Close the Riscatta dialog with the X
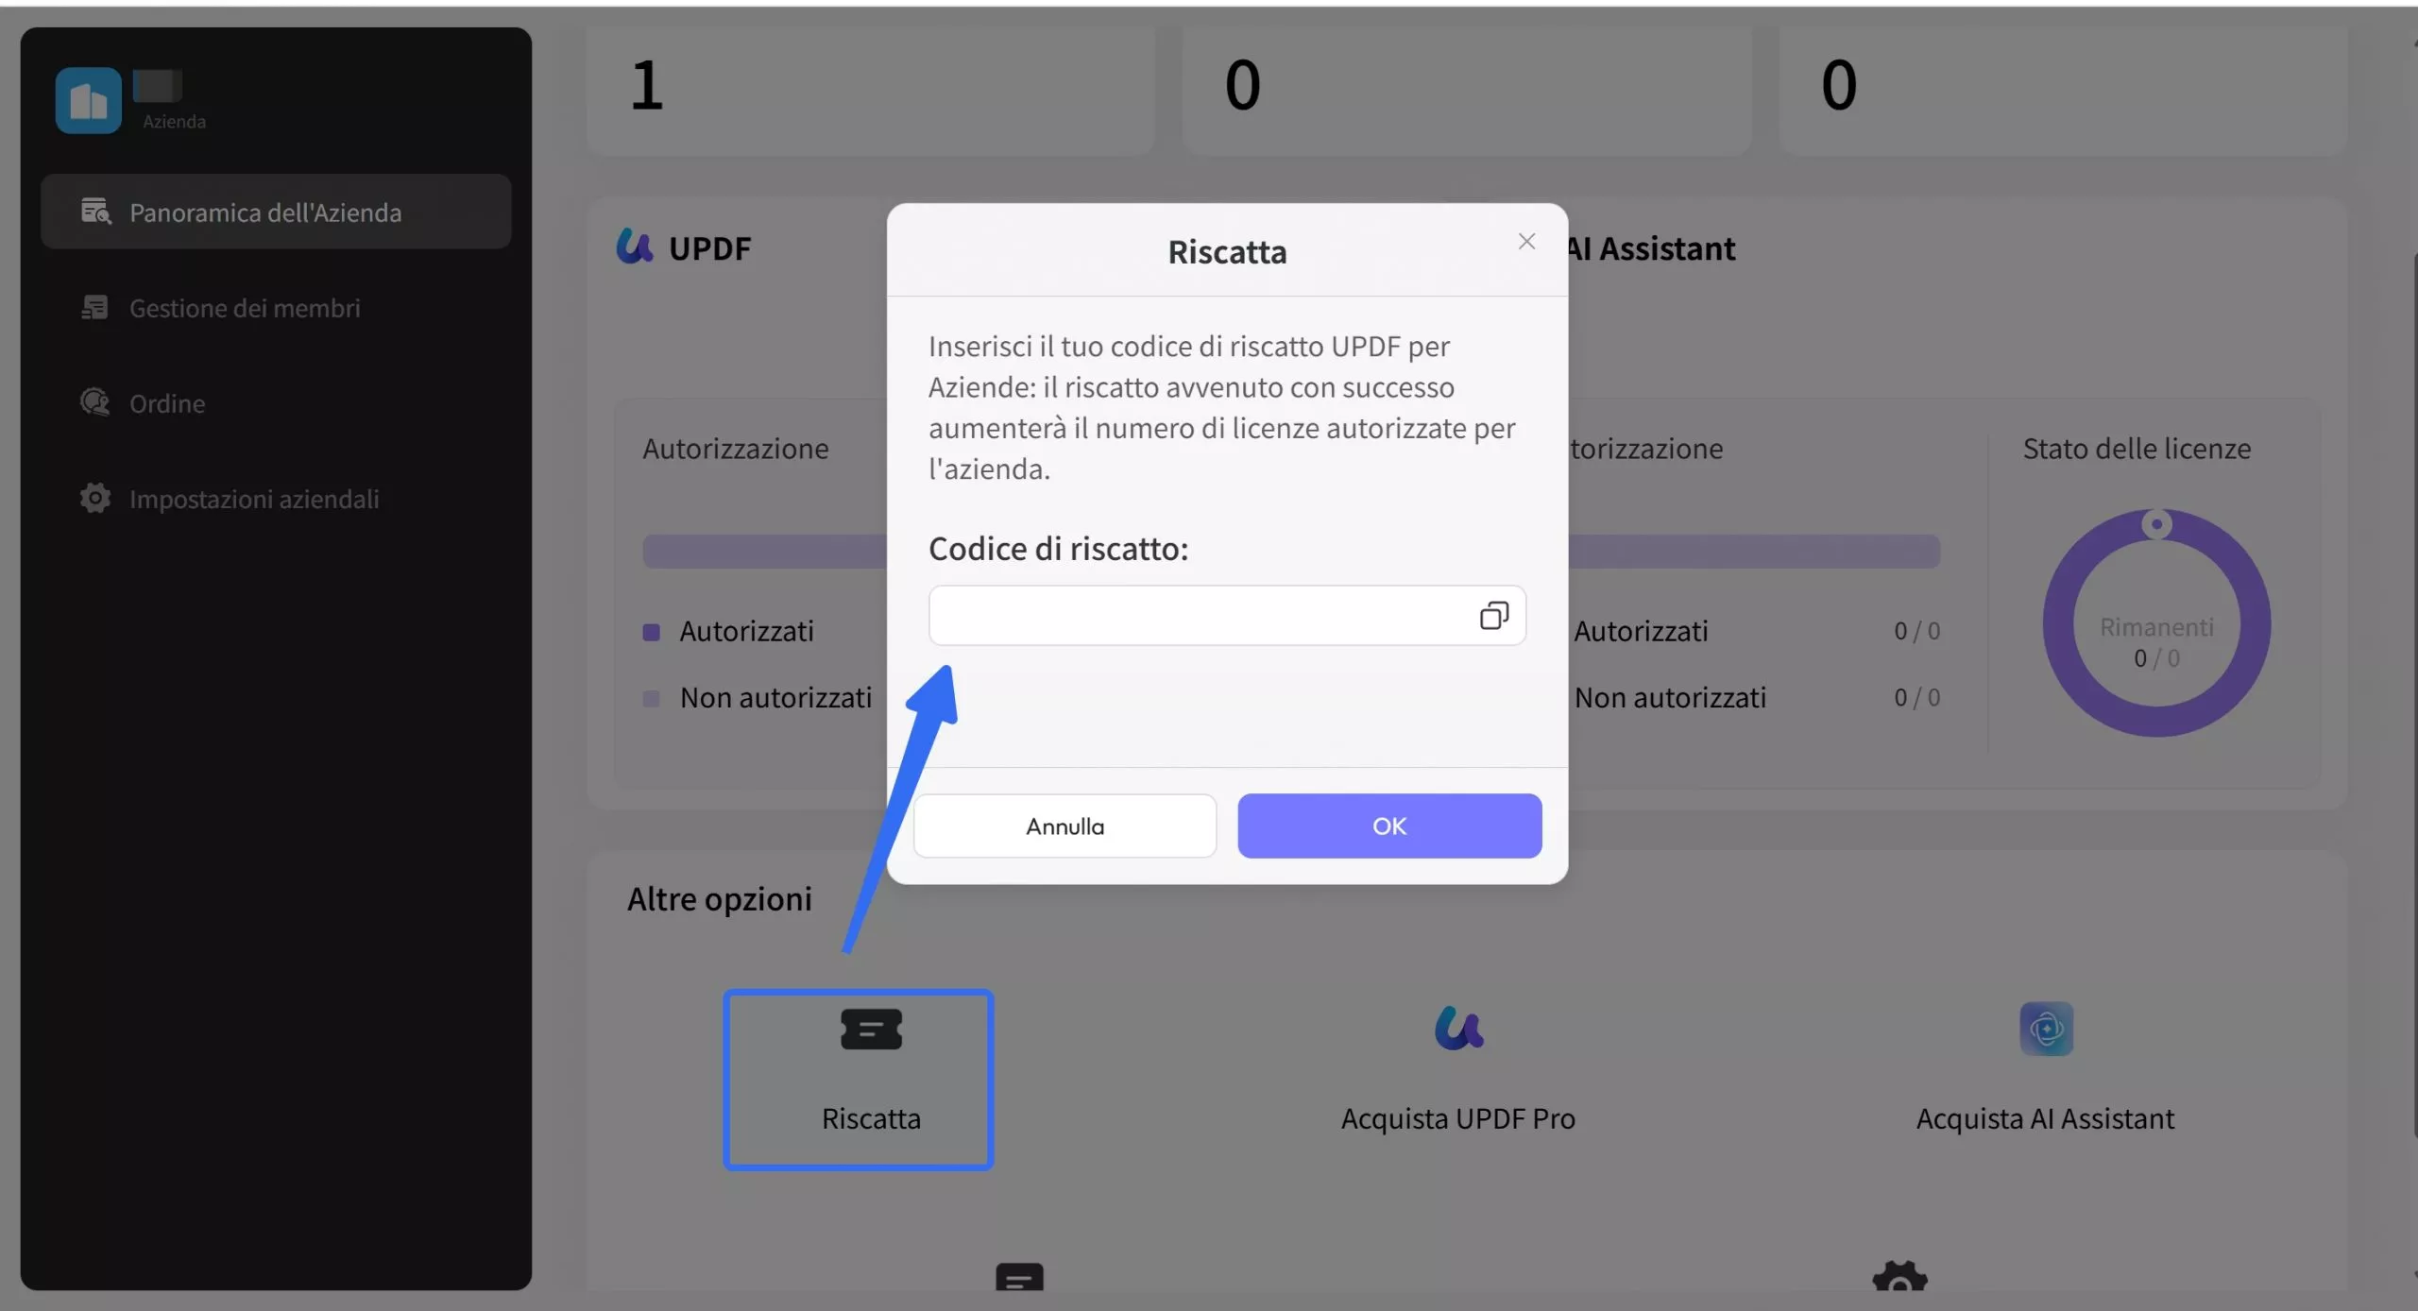Image resolution: width=2418 pixels, height=1311 pixels. 1526,242
